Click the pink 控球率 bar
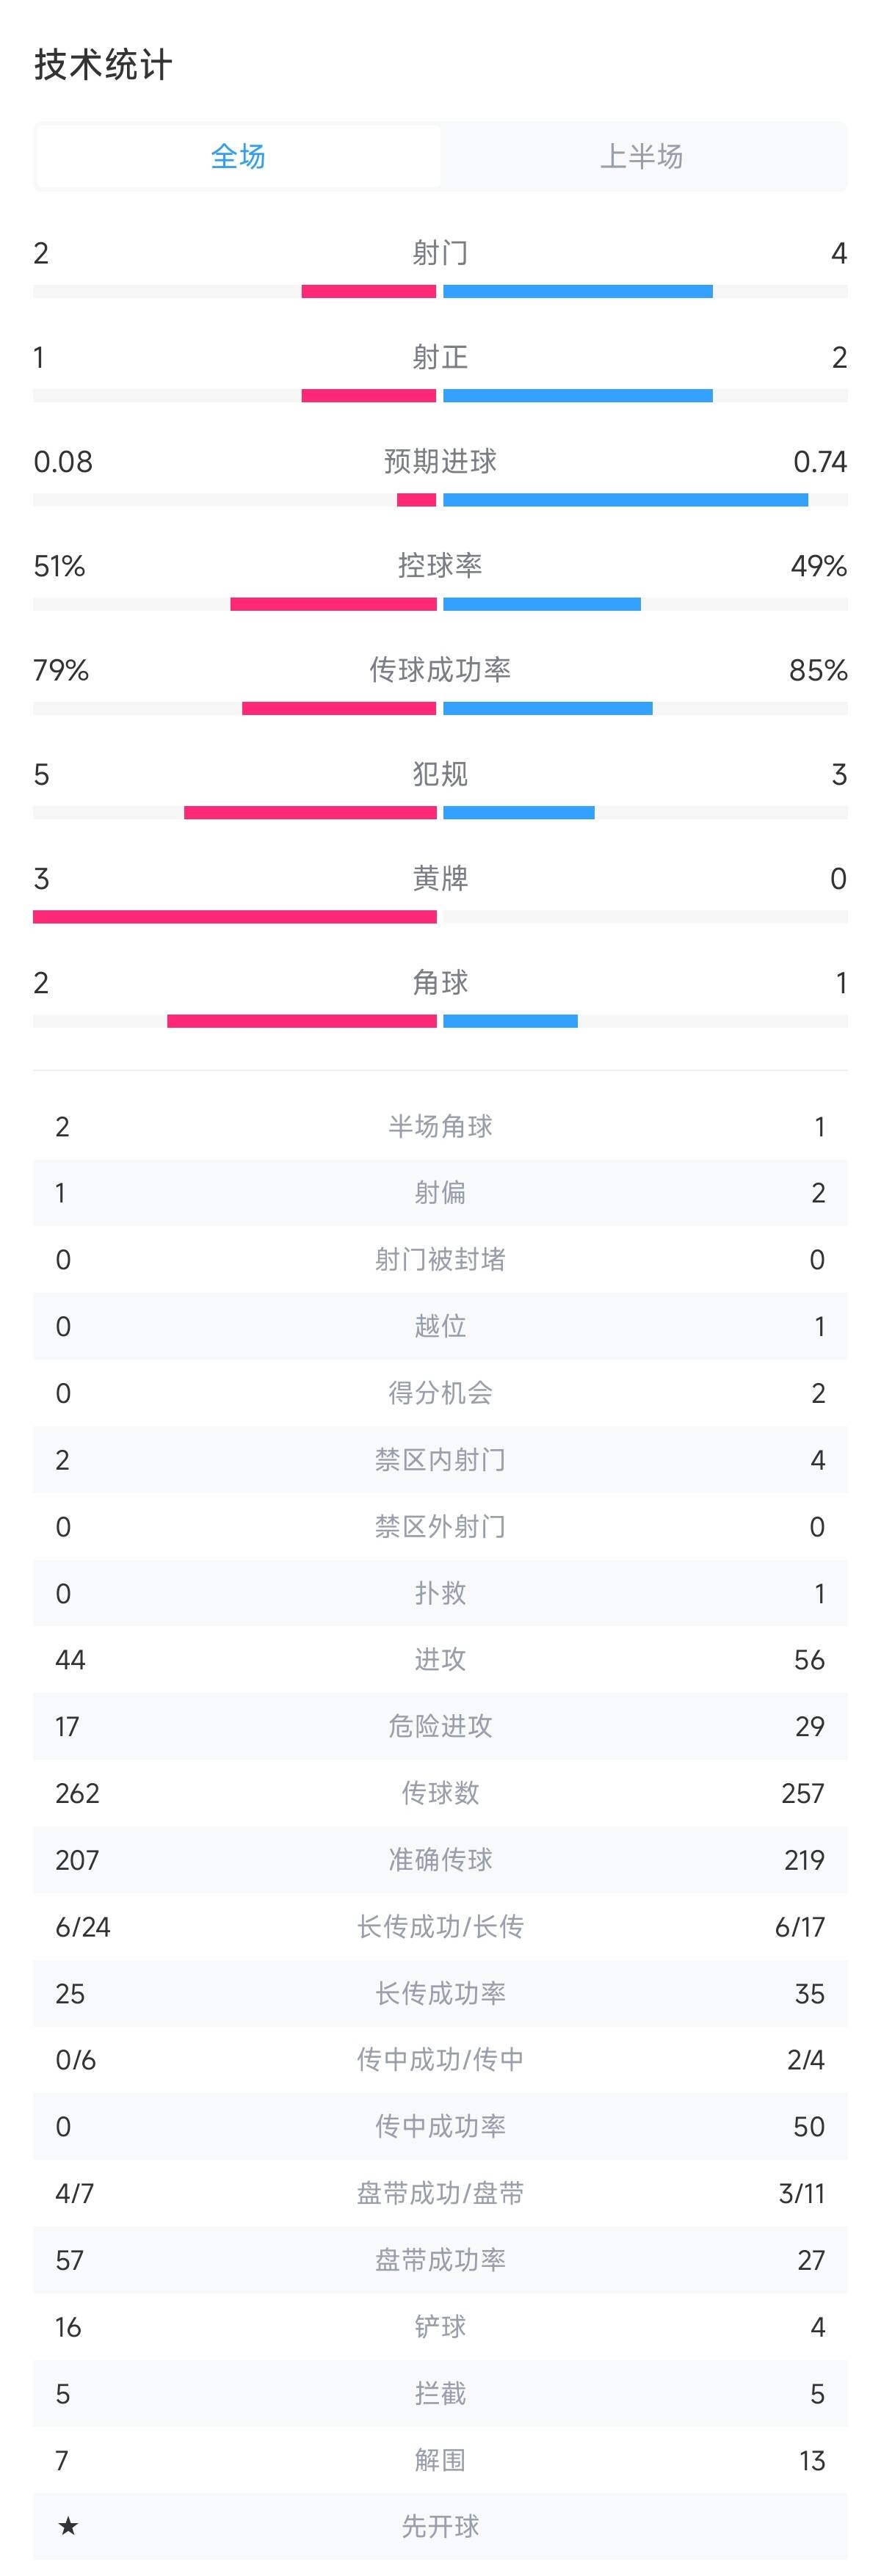Viewport: 881px width, 2576px height. click(x=333, y=604)
